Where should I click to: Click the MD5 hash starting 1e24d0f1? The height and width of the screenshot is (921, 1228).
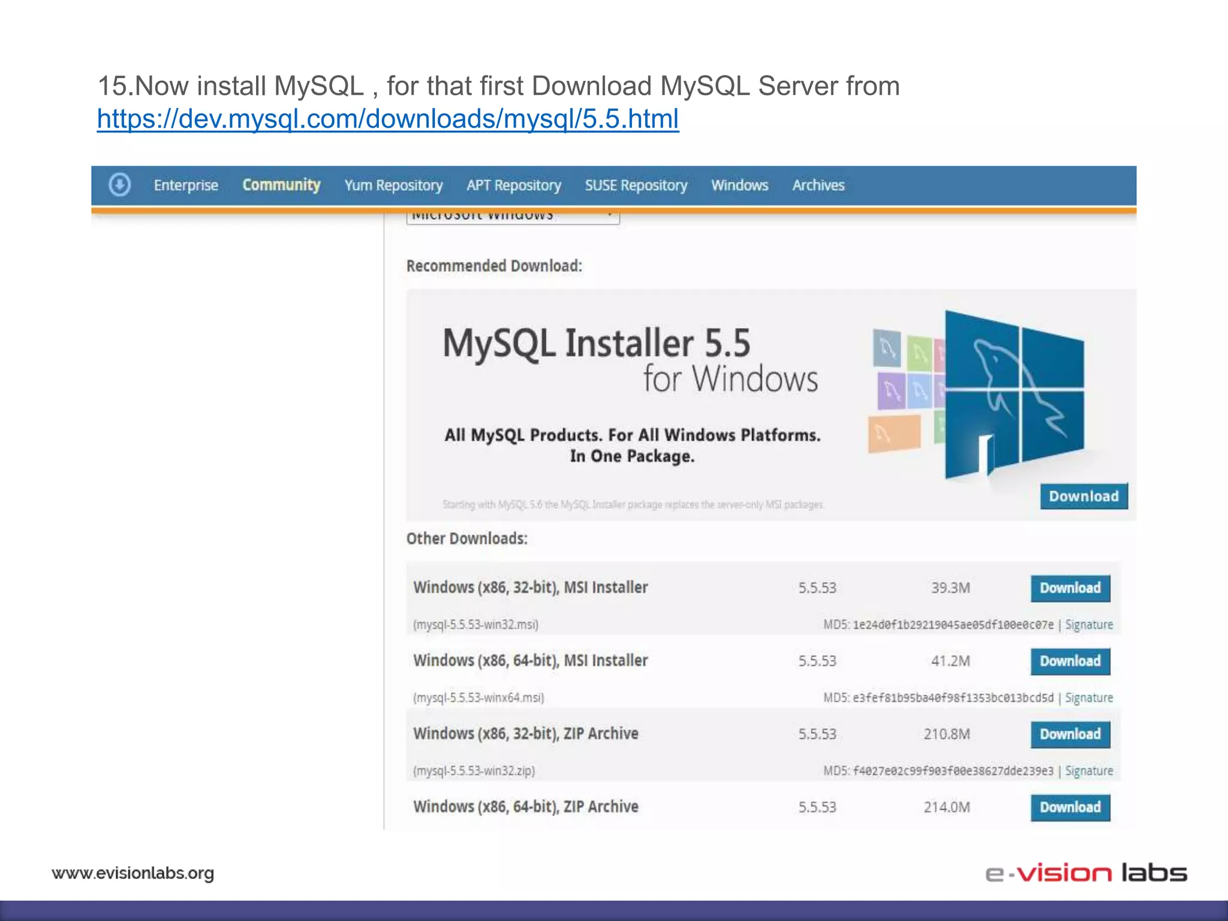point(953,625)
